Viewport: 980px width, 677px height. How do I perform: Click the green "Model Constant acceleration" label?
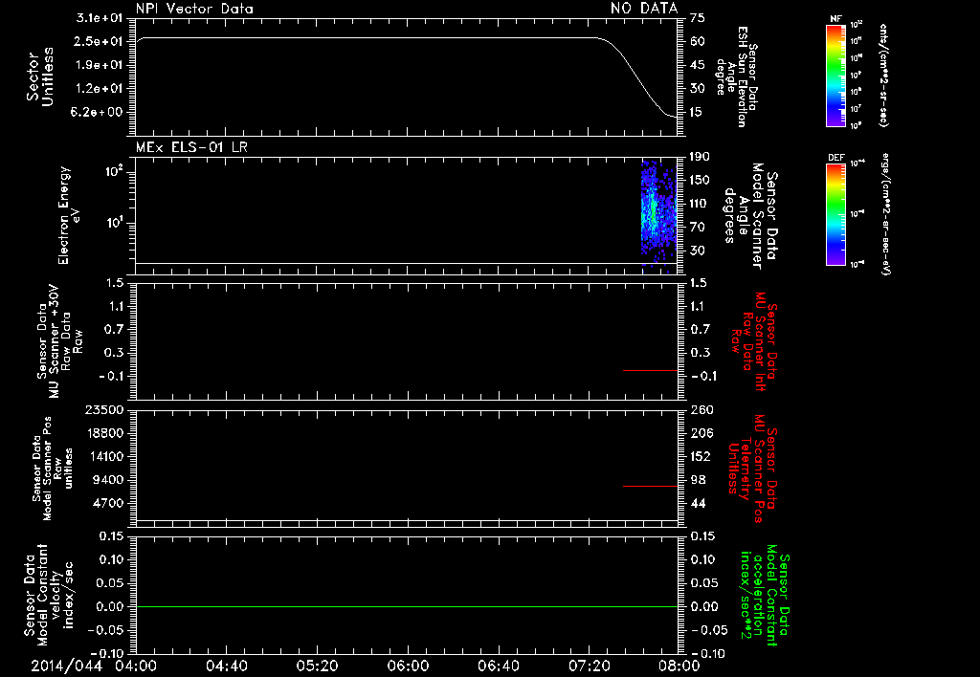[766, 595]
